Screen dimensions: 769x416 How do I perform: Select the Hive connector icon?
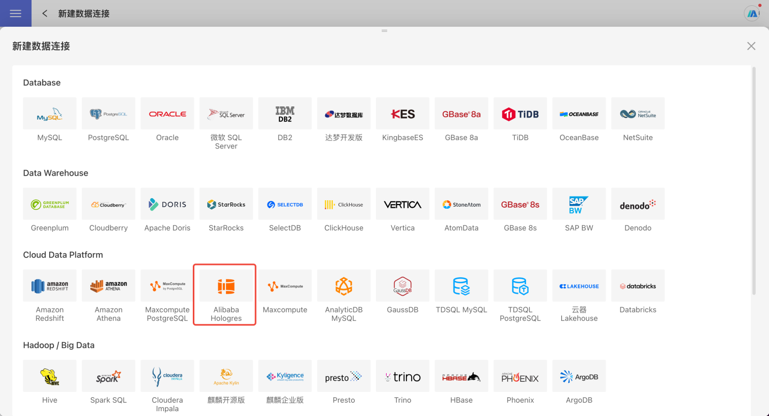click(x=50, y=377)
